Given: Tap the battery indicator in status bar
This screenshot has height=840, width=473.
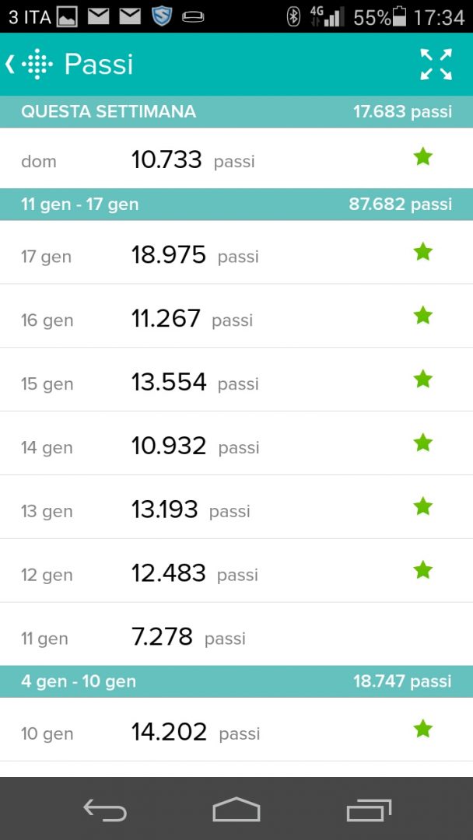Looking at the screenshot, I should pyautogui.click(x=399, y=16).
